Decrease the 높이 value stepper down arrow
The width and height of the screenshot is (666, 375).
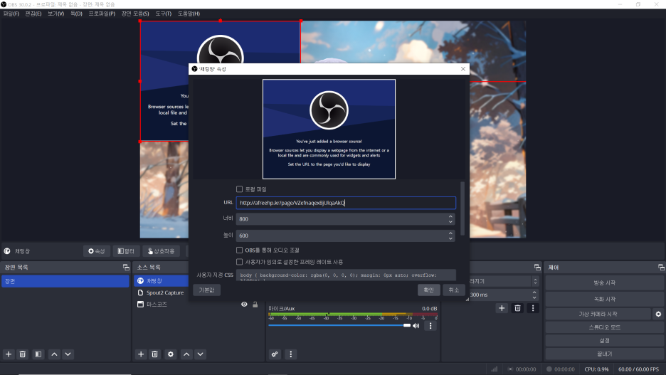(450, 238)
